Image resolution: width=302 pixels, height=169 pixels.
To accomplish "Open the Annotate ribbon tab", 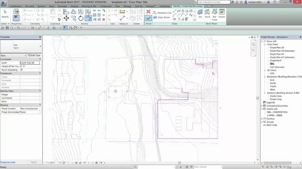I will coord(62,6).
